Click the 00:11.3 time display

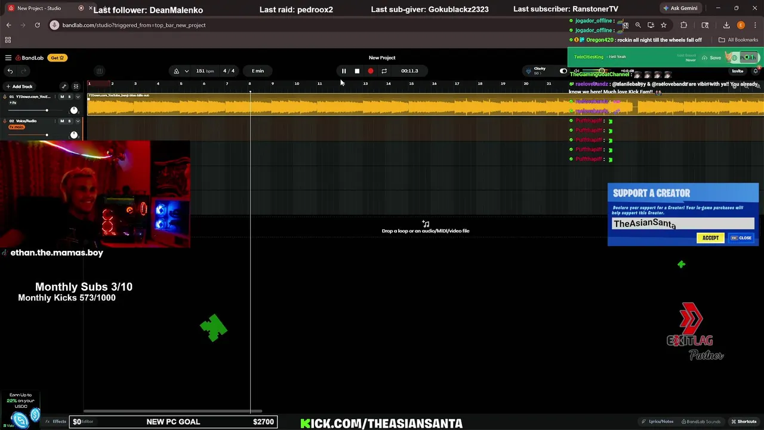coord(409,71)
